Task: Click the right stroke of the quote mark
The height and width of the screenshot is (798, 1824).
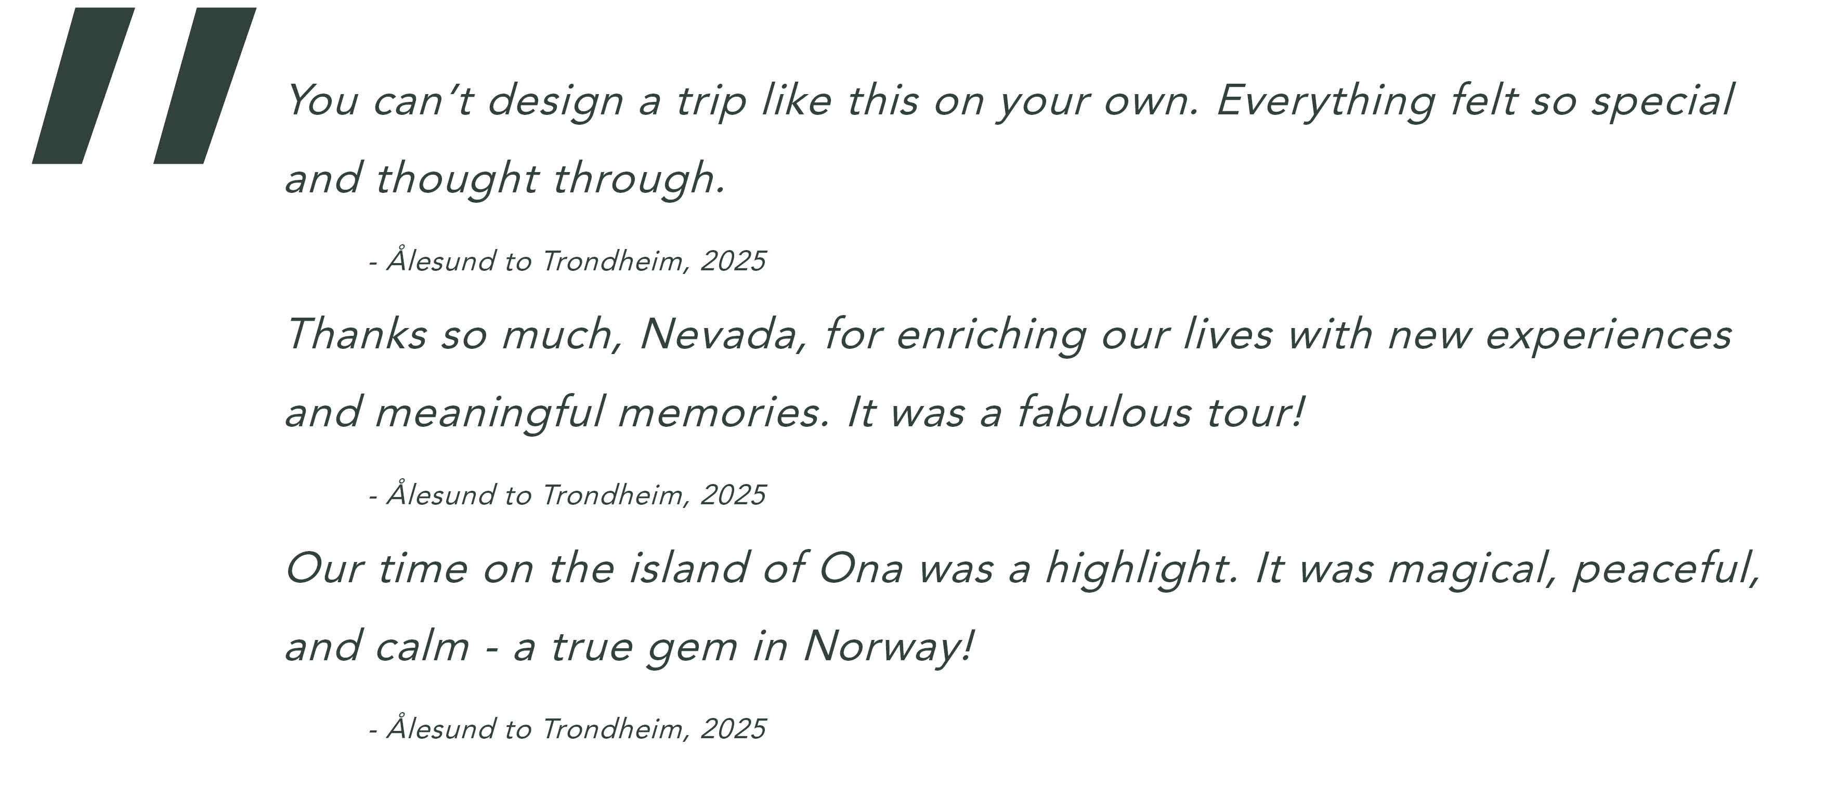Action: 205,86
